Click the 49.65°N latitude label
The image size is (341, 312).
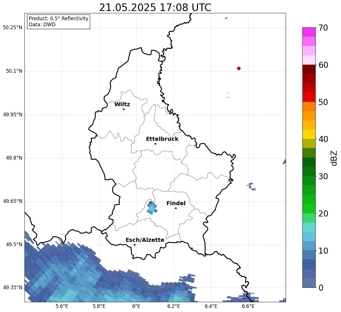point(12,201)
